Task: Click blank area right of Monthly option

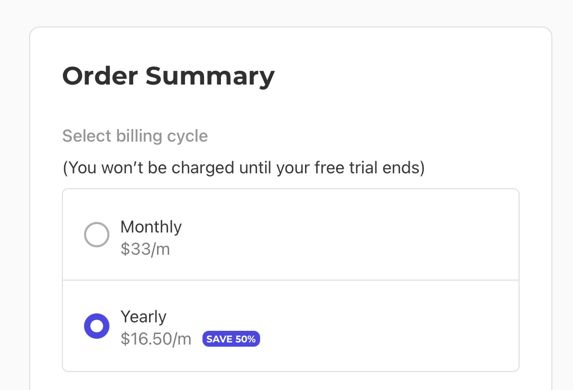Action: (370, 235)
